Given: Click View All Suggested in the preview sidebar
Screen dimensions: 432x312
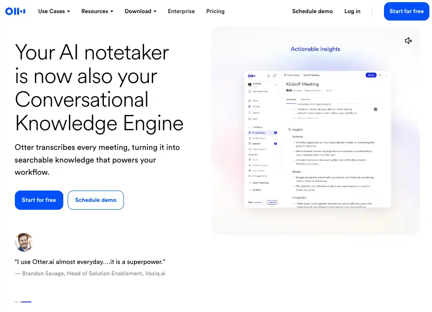Looking at the screenshot, I should (x=257, y=176).
